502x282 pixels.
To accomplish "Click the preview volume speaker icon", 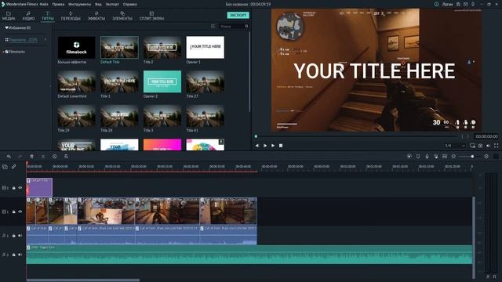I will (488, 146).
